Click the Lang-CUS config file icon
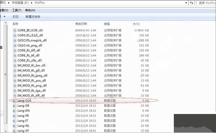The image size is (216, 133). (x=14, y=101)
